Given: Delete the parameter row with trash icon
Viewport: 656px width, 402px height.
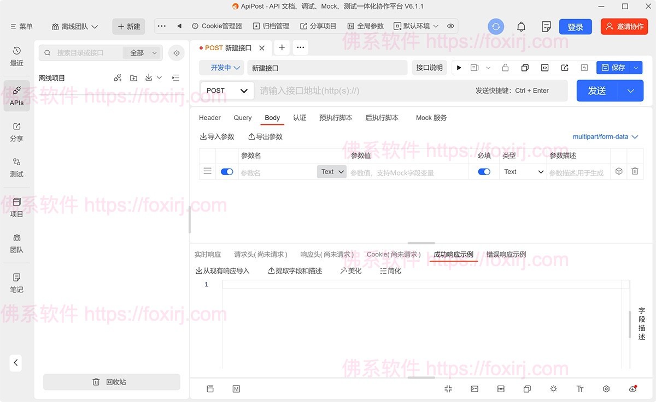Looking at the screenshot, I should pyautogui.click(x=635, y=171).
